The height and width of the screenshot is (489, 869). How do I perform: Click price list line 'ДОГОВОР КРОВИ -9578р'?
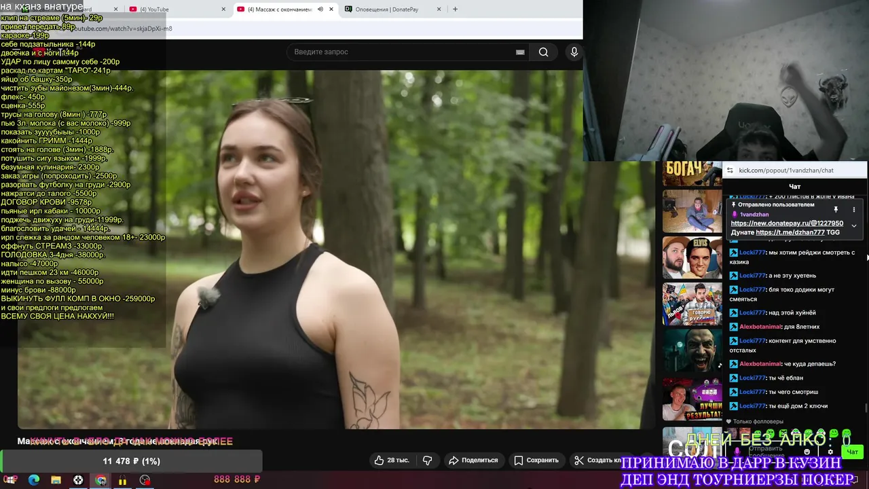(46, 202)
